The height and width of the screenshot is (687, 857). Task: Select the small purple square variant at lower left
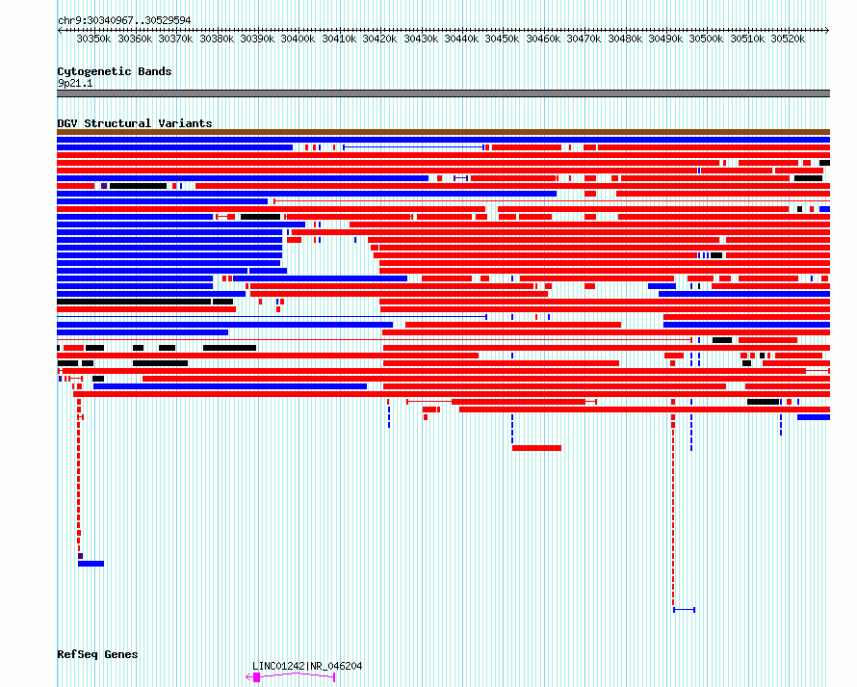pos(80,556)
